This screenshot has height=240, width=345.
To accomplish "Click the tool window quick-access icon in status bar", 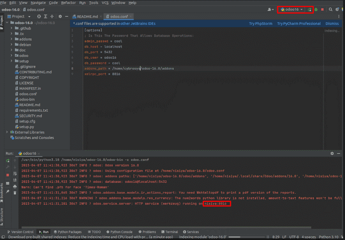I will pyautogui.click(x=3, y=237).
